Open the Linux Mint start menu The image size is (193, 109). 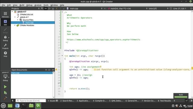point(3,106)
